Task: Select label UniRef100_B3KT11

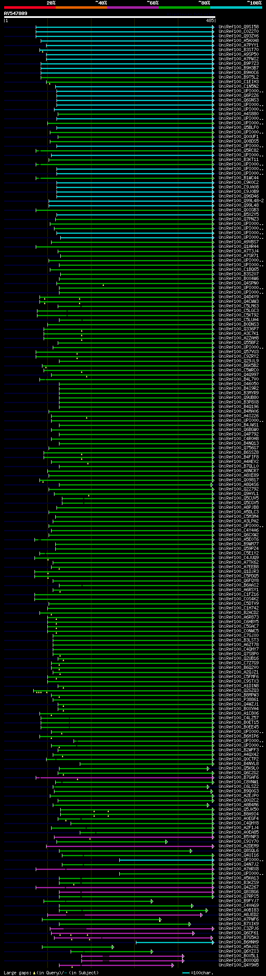Action: pyautogui.click(x=239, y=159)
